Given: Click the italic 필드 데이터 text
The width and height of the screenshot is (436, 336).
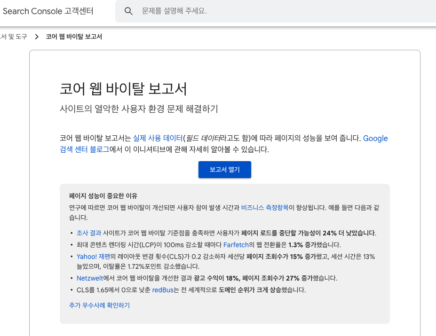Looking at the screenshot, I should click(203, 138).
